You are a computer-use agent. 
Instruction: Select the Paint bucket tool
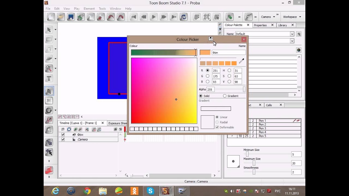(49, 49)
